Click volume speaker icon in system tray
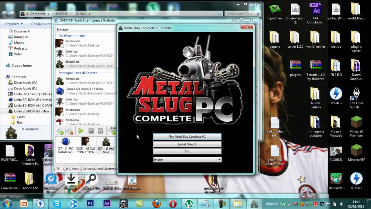 [x=341, y=204]
